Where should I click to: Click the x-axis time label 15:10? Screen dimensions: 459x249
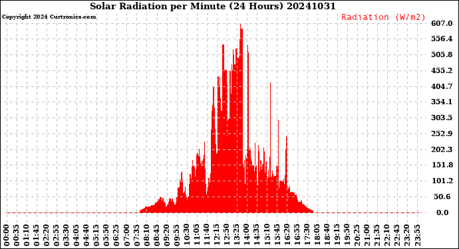pyautogui.click(x=267, y=236)
